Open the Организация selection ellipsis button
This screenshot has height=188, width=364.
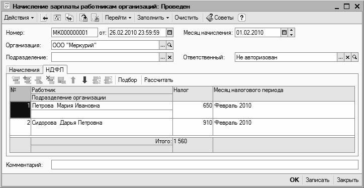(x=163, y=45)
